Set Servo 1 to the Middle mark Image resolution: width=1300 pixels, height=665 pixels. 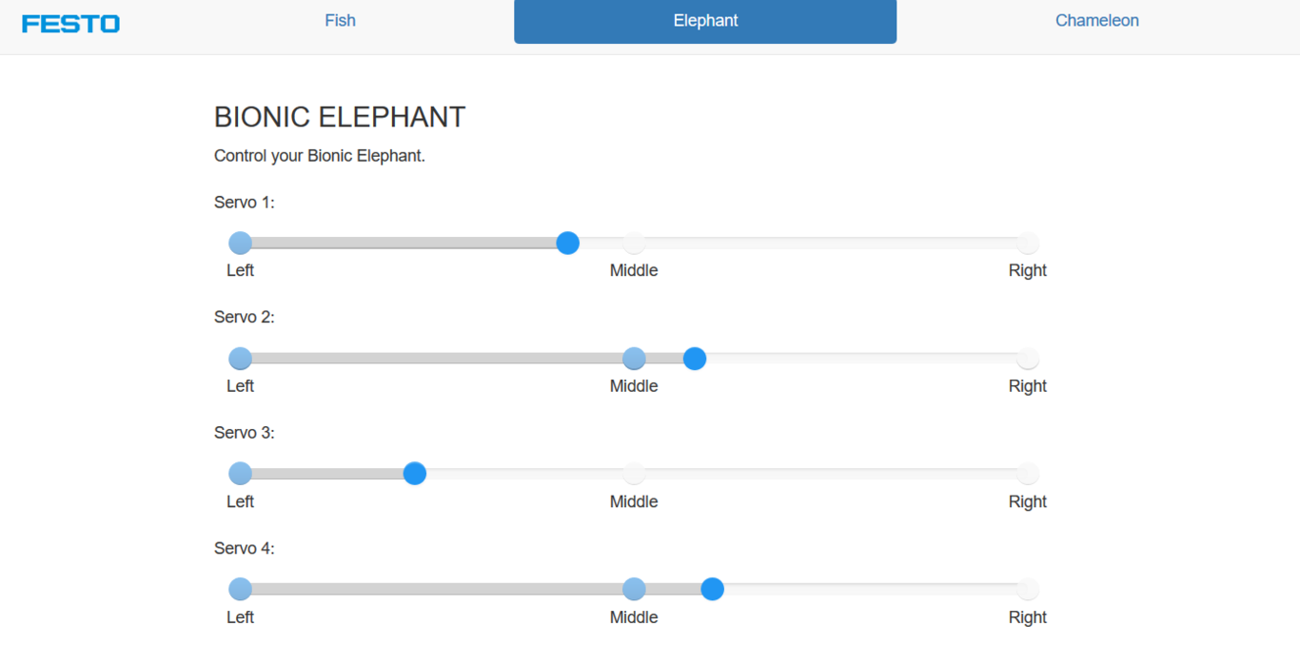click(x=634, y=243)
